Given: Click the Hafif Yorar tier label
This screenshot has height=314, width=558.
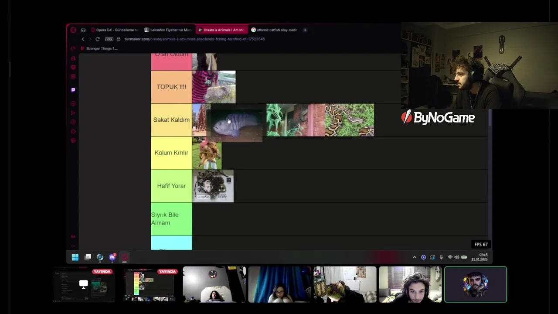Looking at the screenshot, I should point(171,186).
